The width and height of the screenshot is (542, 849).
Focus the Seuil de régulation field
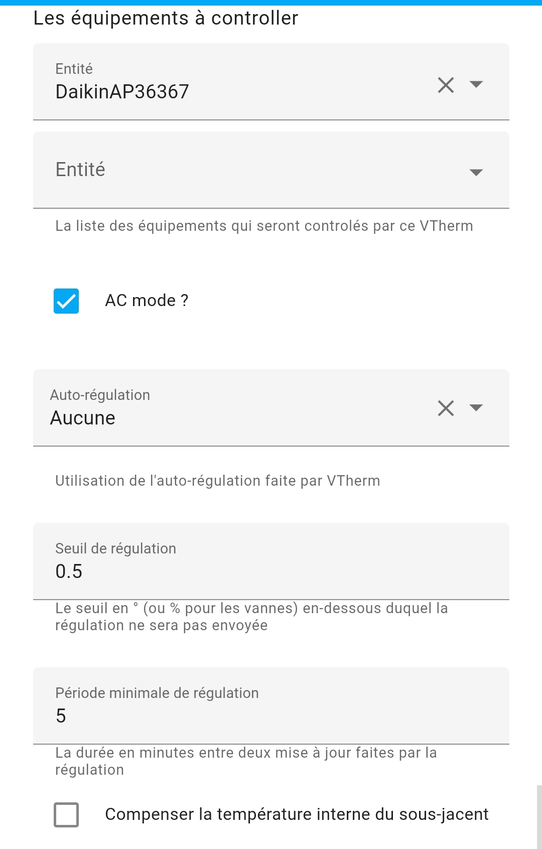click(x=271, y=571)
